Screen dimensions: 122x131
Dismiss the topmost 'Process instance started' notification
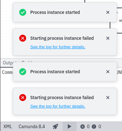[108, 12]
